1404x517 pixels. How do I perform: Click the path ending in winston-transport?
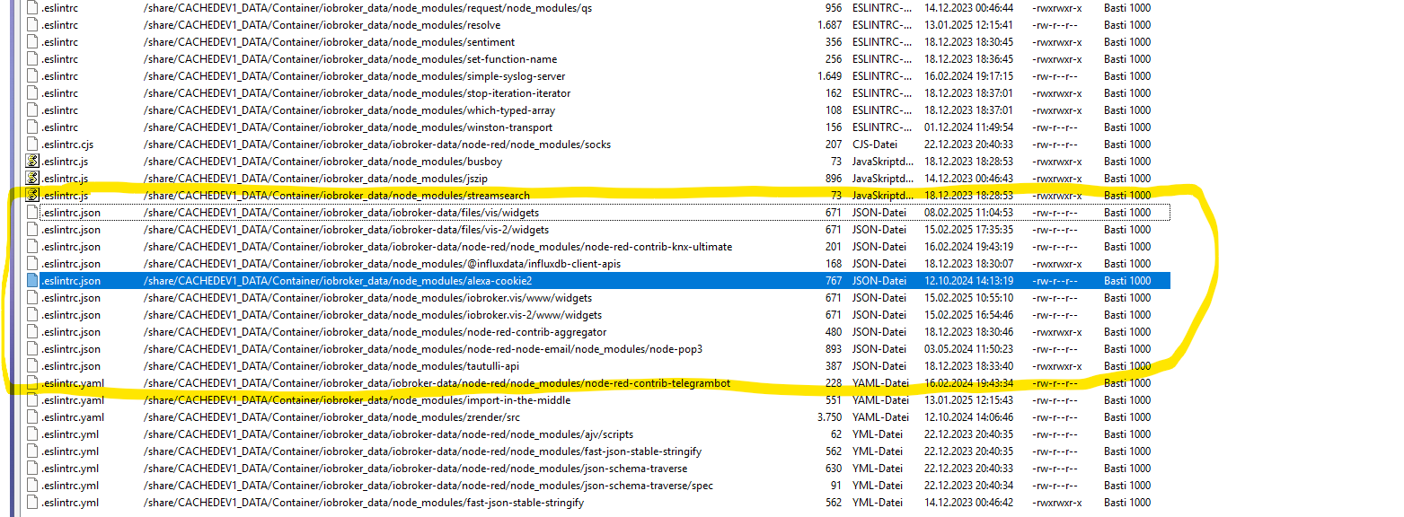pyautogui.click(x=349, y=127)
